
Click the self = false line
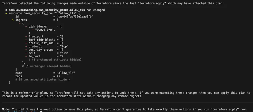point(47,53)
